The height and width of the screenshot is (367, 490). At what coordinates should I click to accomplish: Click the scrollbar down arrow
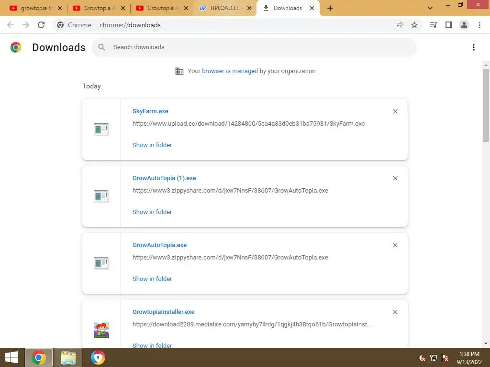[x=486, y=344]
